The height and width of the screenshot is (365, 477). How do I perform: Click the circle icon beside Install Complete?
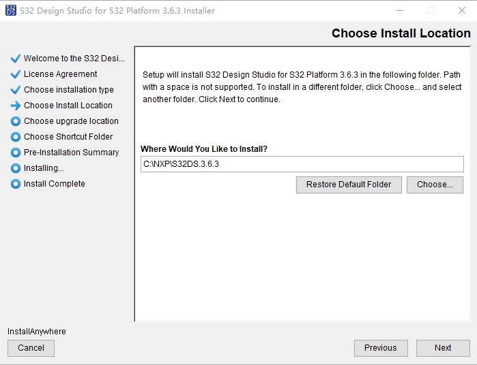point(16,184)
